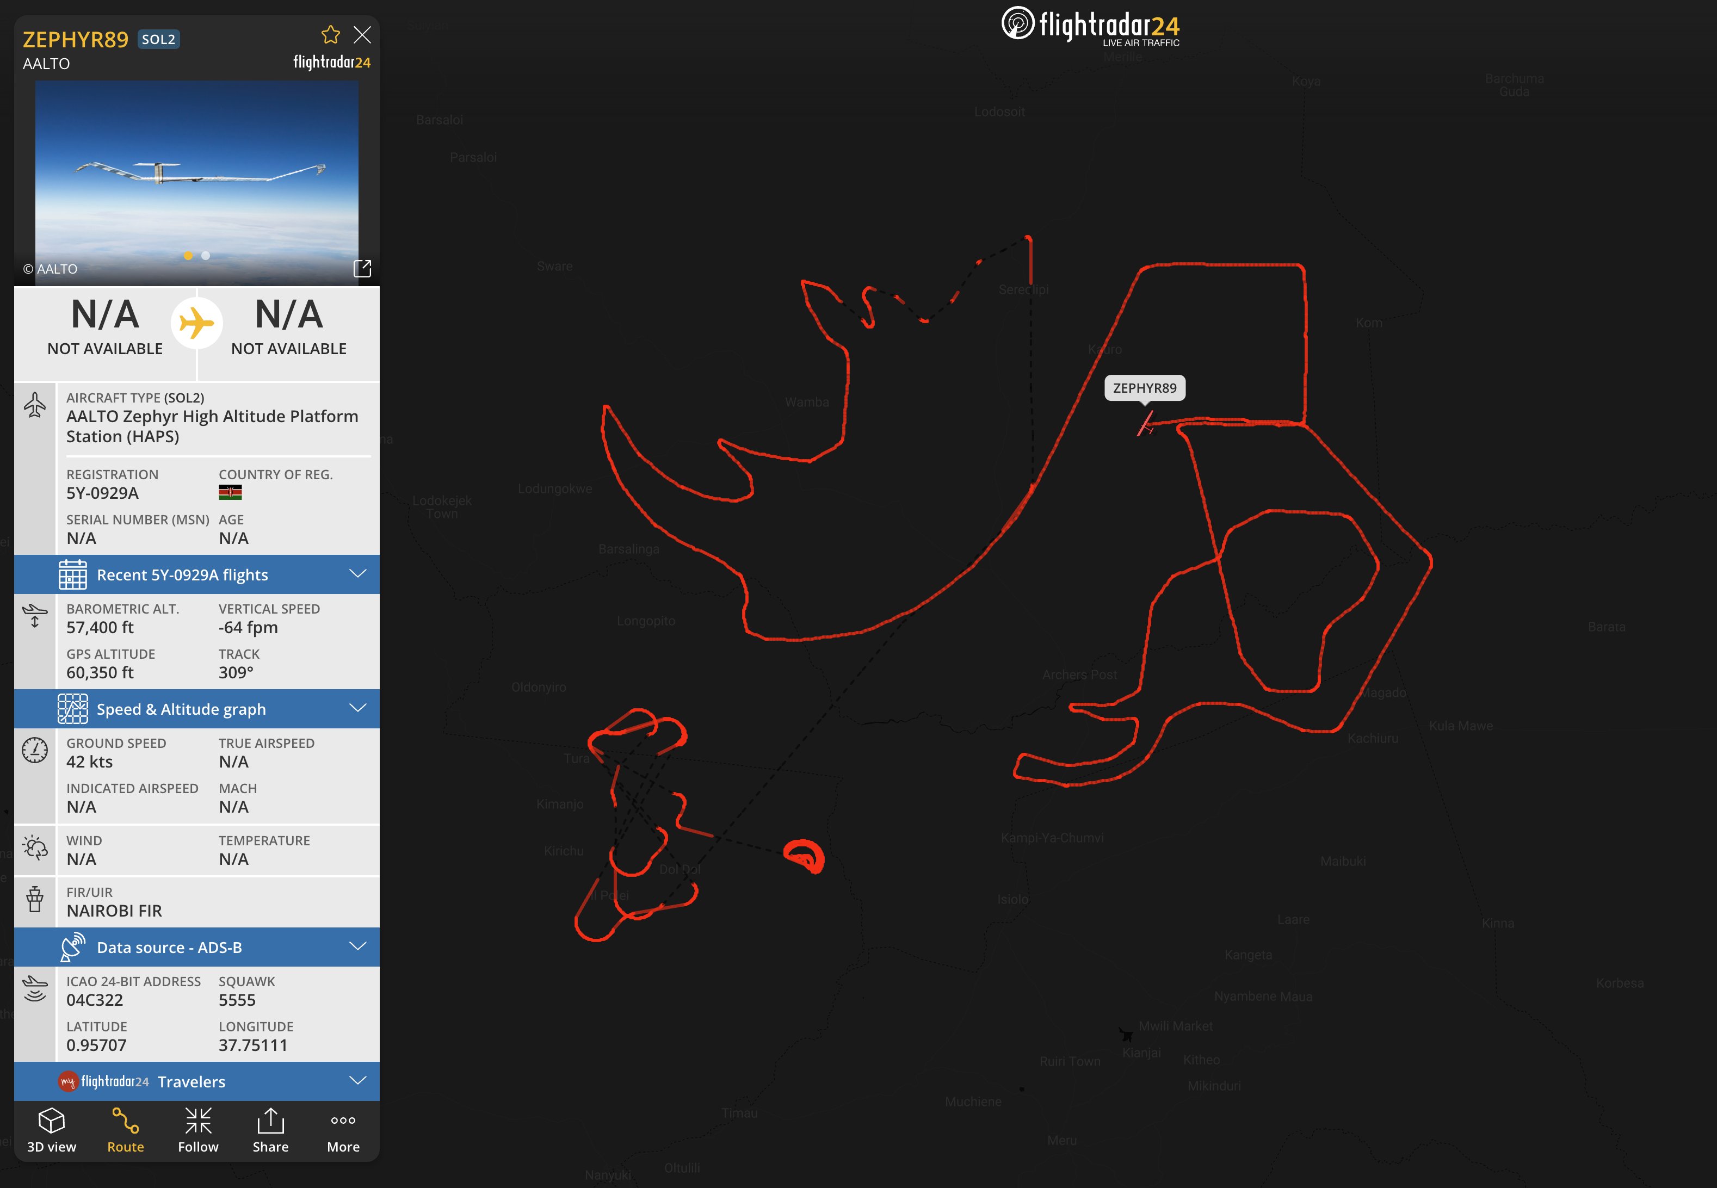Click the ZEPHYR89 map label
The width and height of the screenshot is (1717, 1188).
click(1144, 388)
